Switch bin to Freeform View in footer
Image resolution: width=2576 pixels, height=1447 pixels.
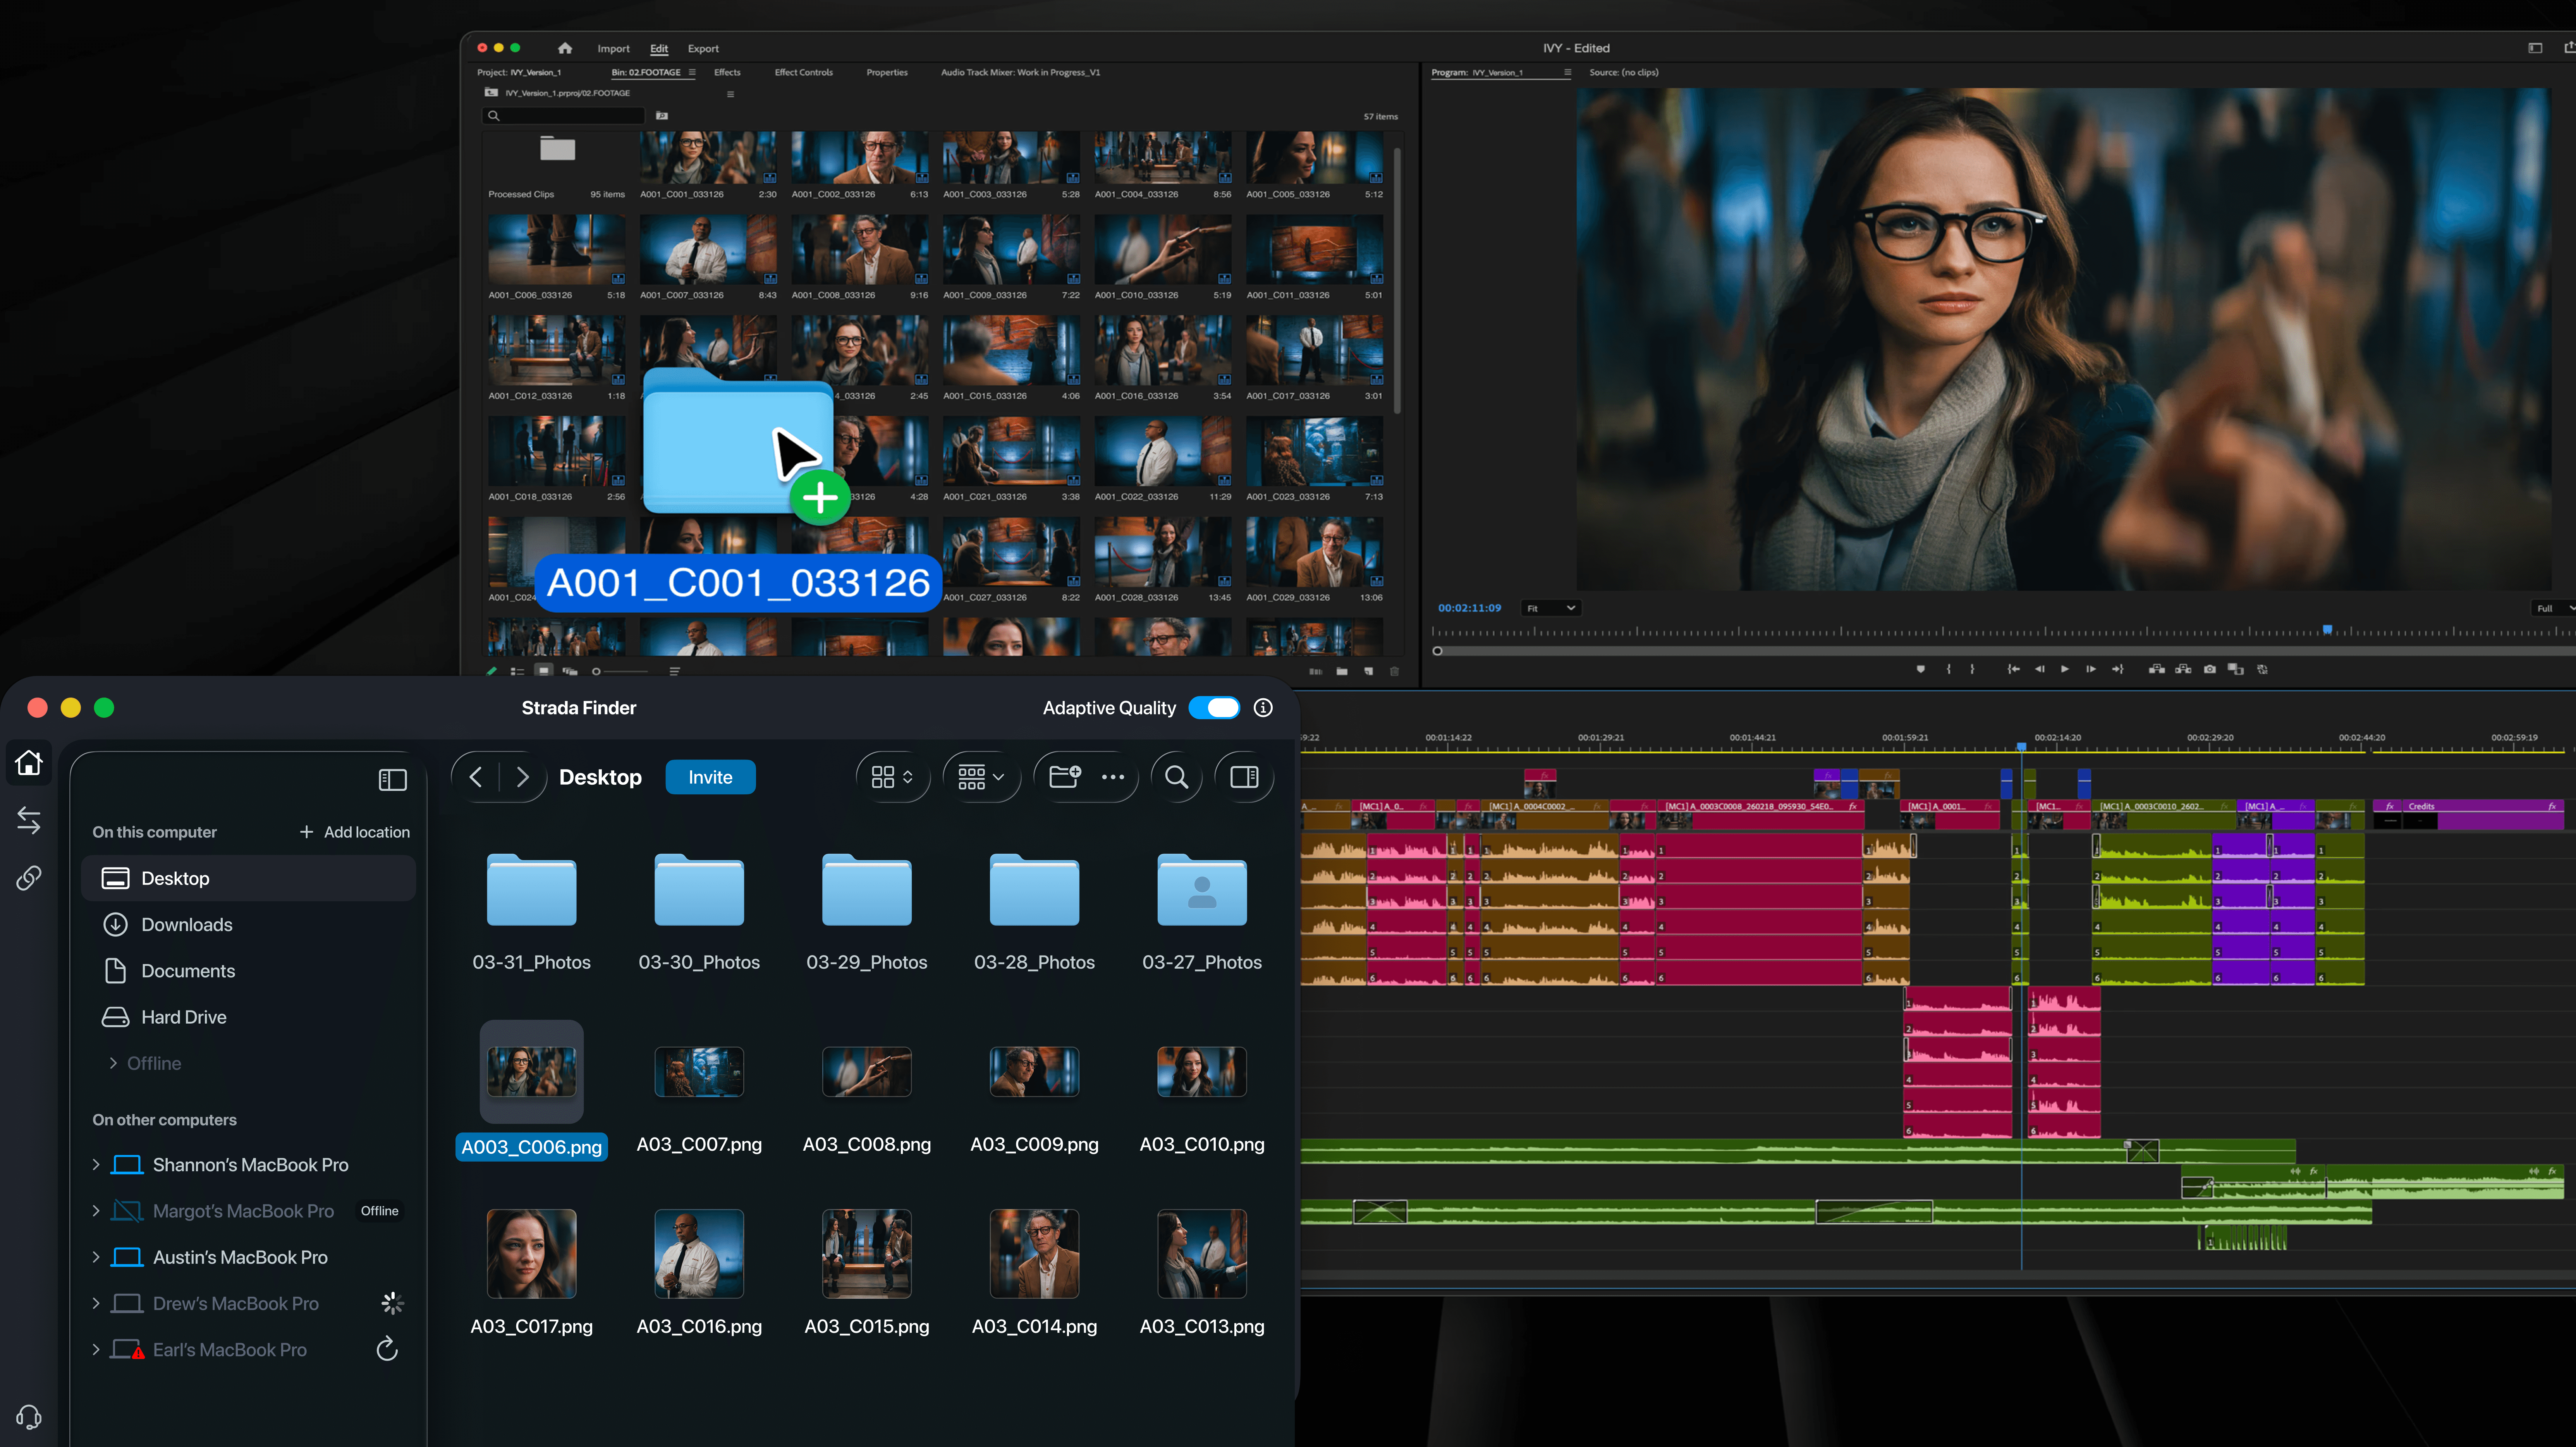(x=570, y=672)
